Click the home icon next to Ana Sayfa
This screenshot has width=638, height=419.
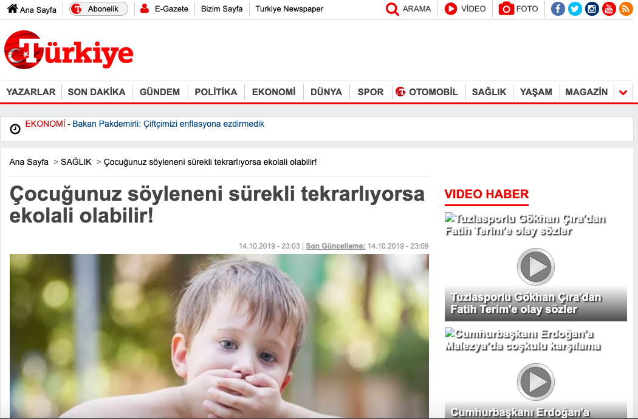pyautogui.click(x=13, y=8)
